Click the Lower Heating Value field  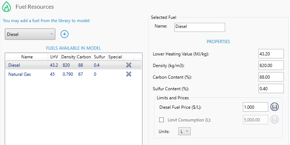pos(271,54)
